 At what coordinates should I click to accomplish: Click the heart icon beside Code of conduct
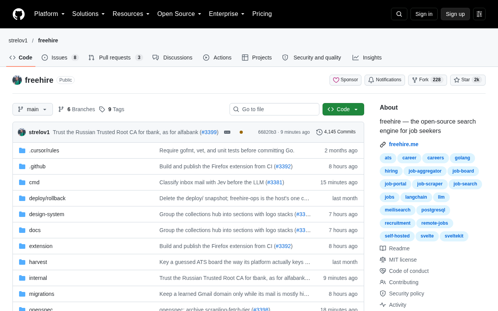(383, 271)
